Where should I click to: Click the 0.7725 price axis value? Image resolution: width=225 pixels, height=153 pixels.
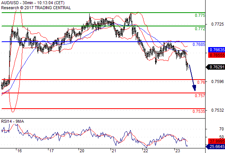[x=217, y=24]
